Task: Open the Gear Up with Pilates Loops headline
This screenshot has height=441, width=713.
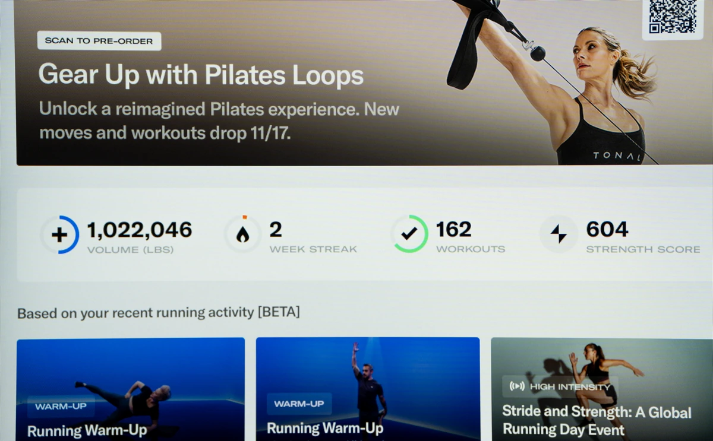Action: point(201,75)
